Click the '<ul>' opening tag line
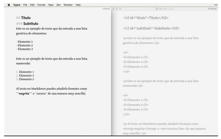The width and height of the screenshot is (221, 139). click(x=126, y=52)
